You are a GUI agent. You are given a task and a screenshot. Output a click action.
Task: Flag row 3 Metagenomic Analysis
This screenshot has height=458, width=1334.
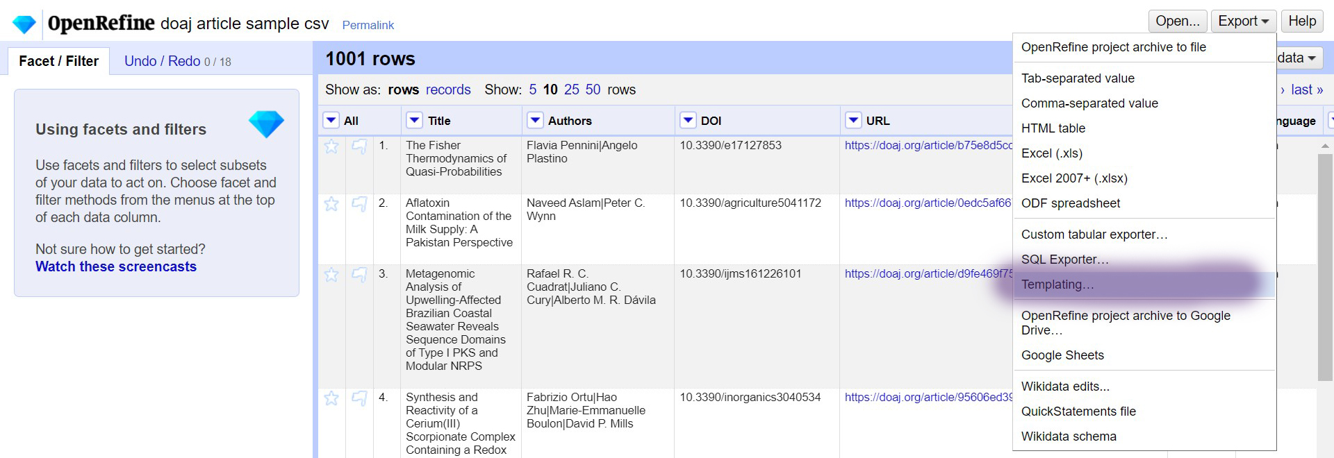(x=359, y=275)
